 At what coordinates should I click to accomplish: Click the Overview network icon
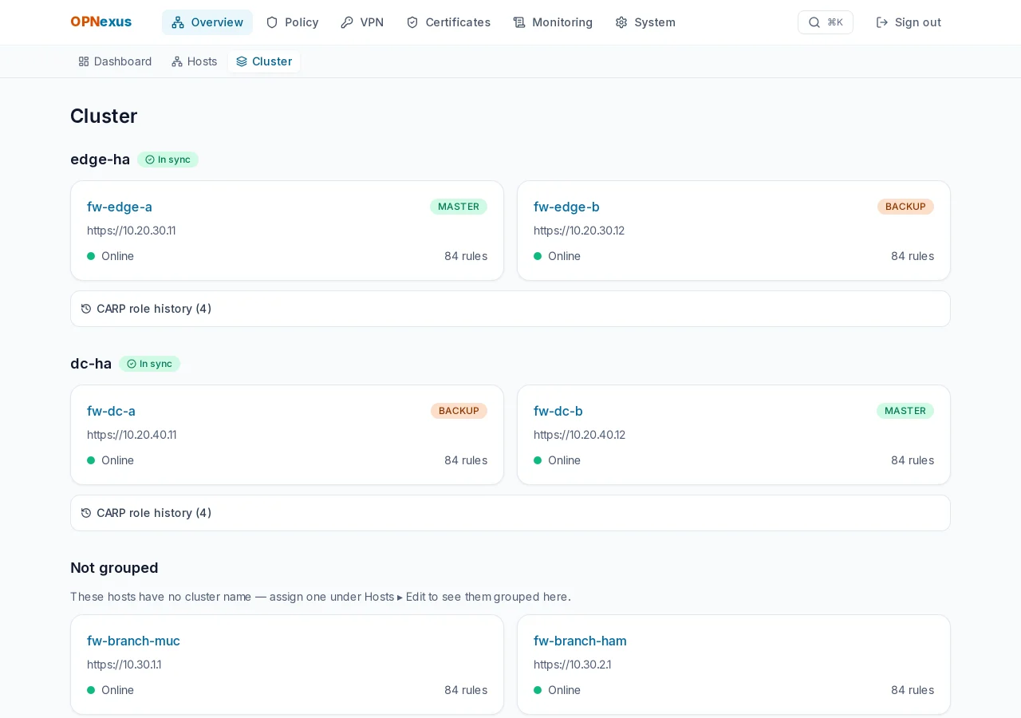pyautogui.click(x=178, y=22)
